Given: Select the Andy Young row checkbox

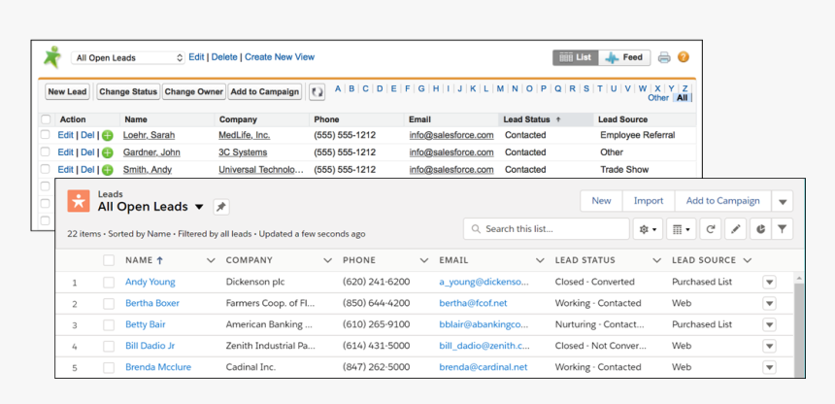Looking at the screenshot, I should point(109,283).
